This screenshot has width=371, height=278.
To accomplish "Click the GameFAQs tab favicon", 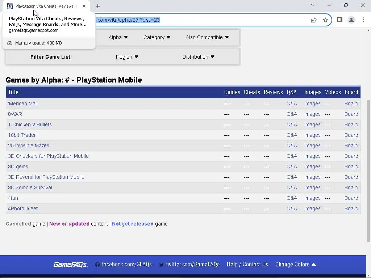I will click(x=10, y=6).
